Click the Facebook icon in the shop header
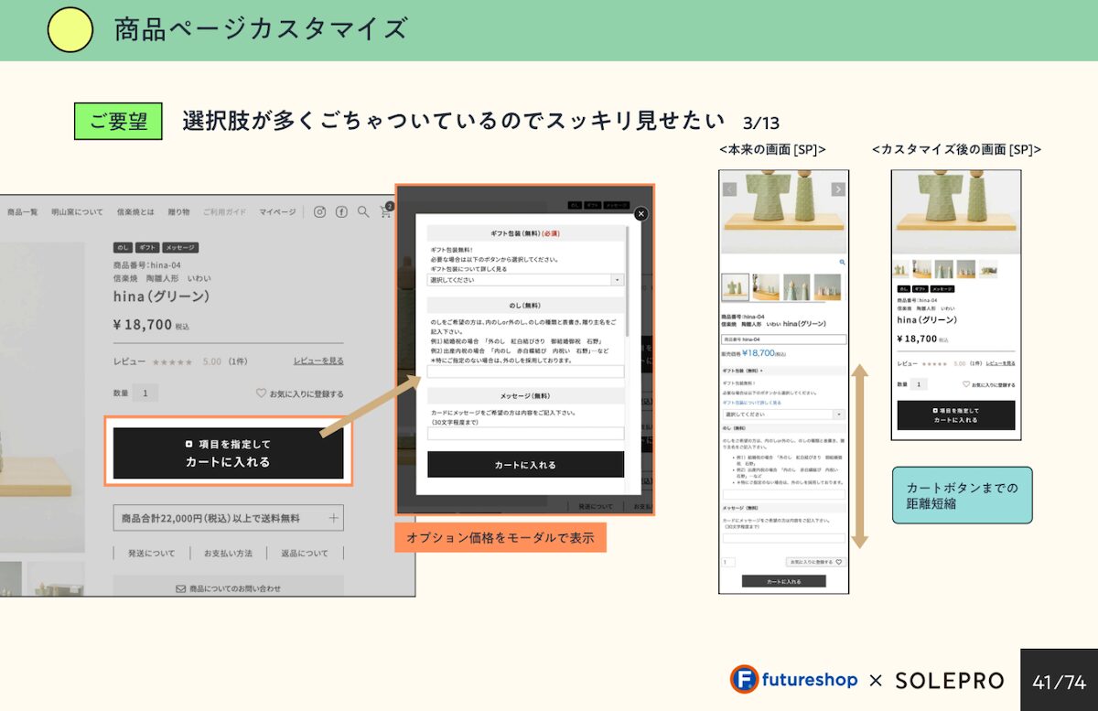 pyautogui.click(x=341, y=211)
